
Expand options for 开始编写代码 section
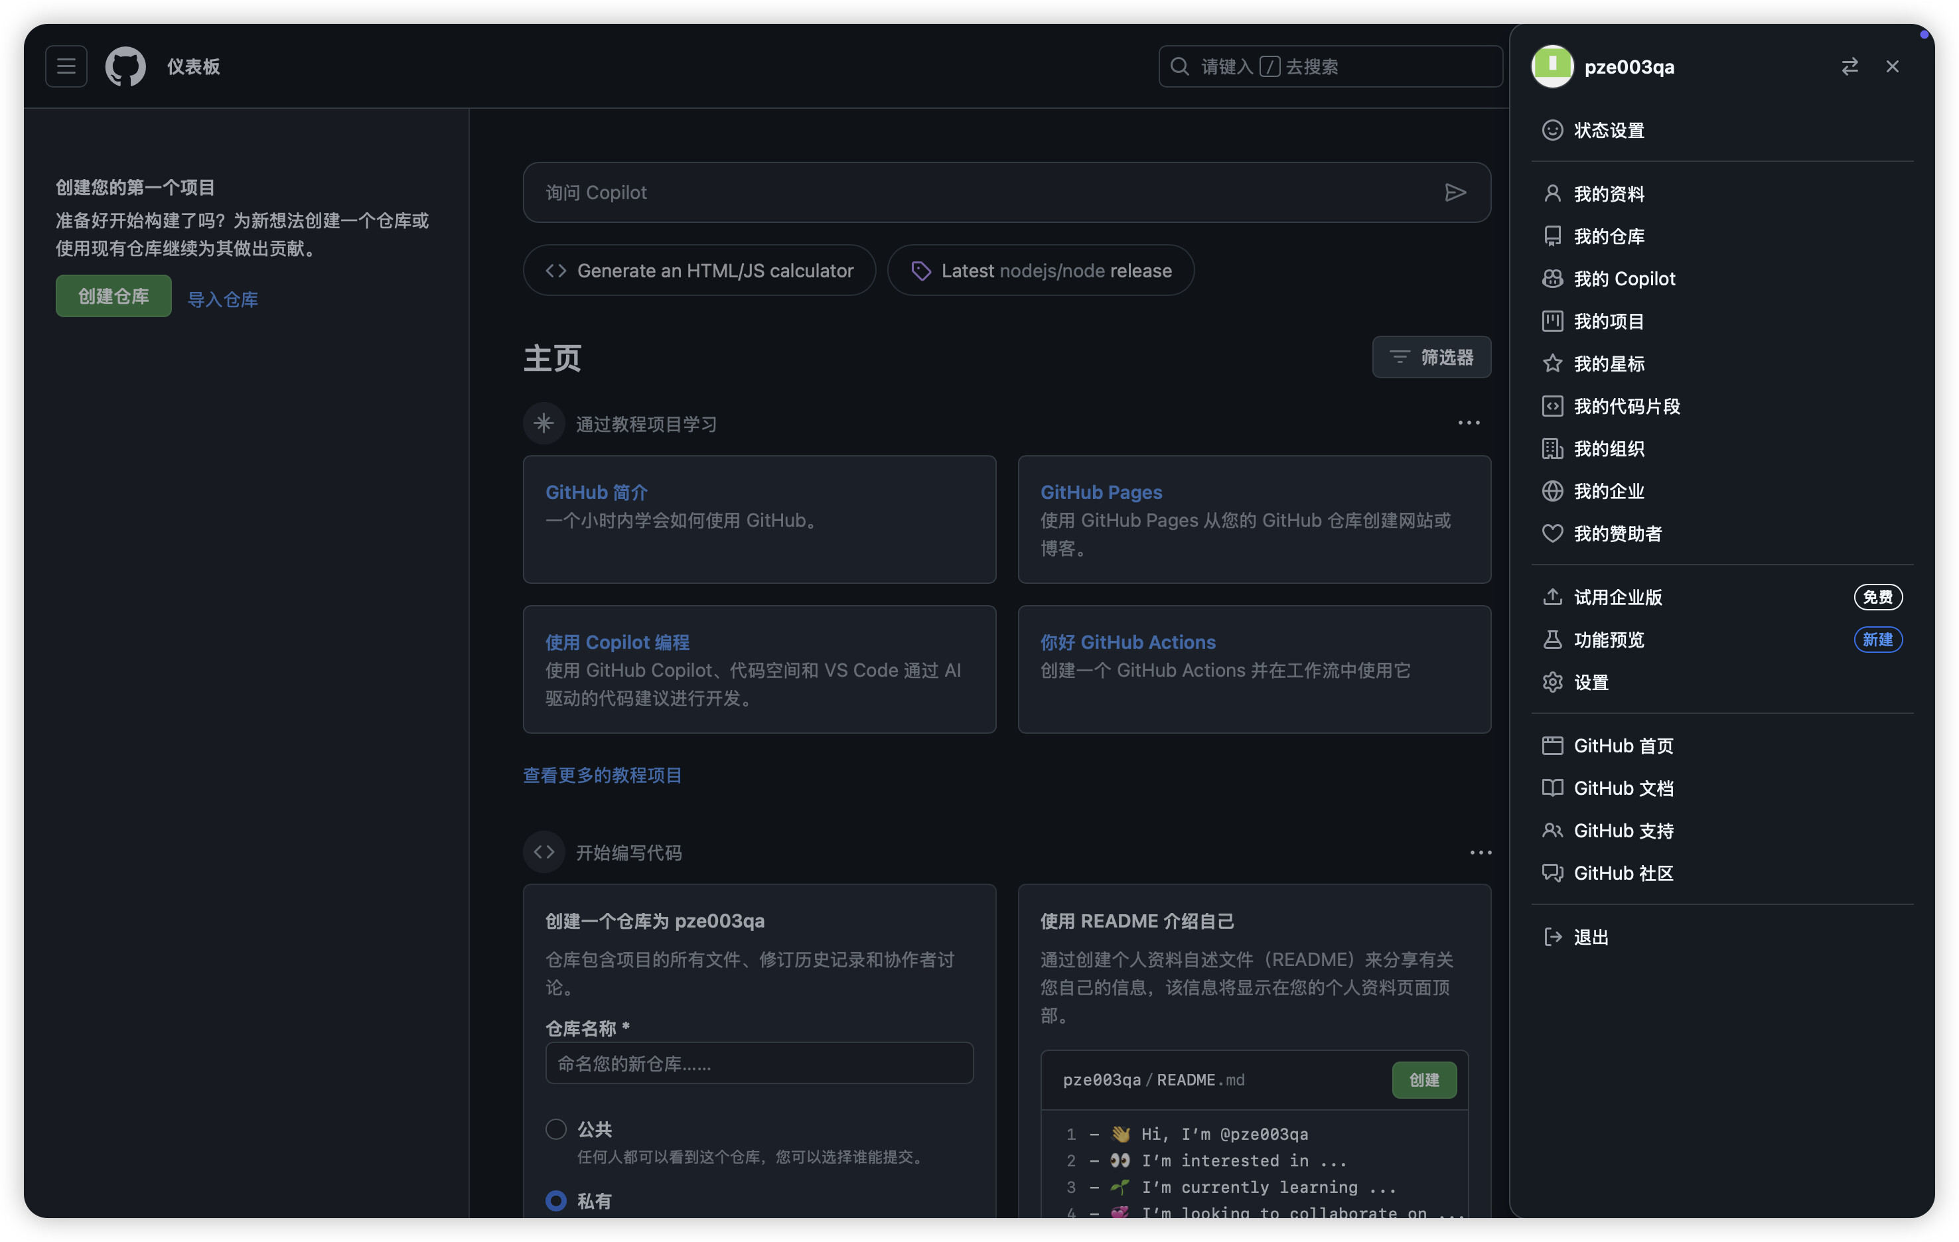1480,853
